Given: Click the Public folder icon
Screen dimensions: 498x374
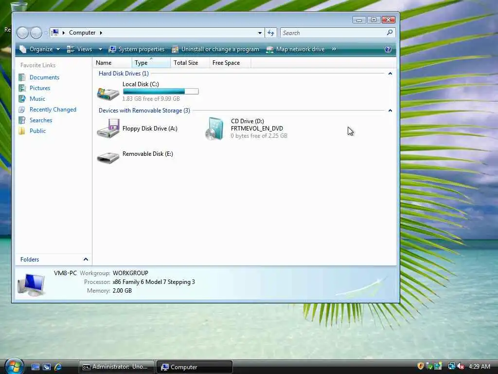Looking at the screenshot, I should coord(22,131).
